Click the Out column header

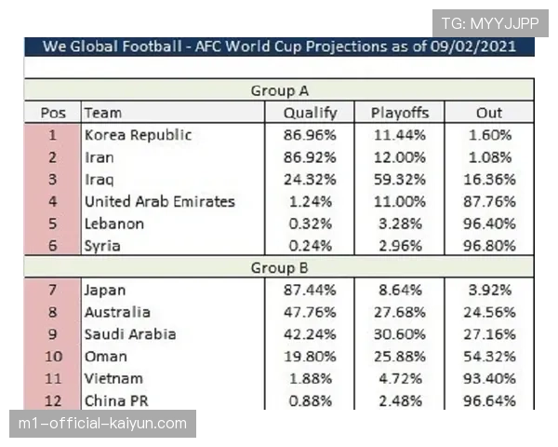489,113
